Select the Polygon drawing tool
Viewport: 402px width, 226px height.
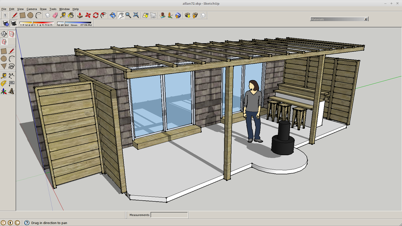click(4, 66)
